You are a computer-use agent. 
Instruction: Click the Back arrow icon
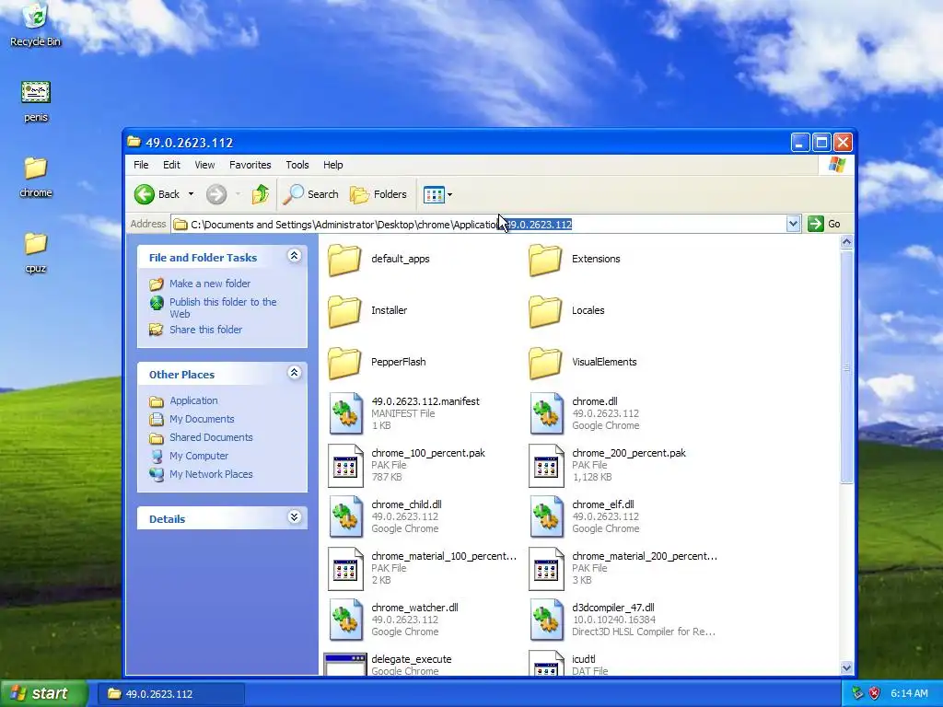145,194
